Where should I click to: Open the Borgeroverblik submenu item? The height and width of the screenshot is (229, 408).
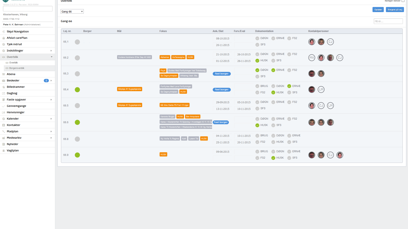click(x=29, y=68)
